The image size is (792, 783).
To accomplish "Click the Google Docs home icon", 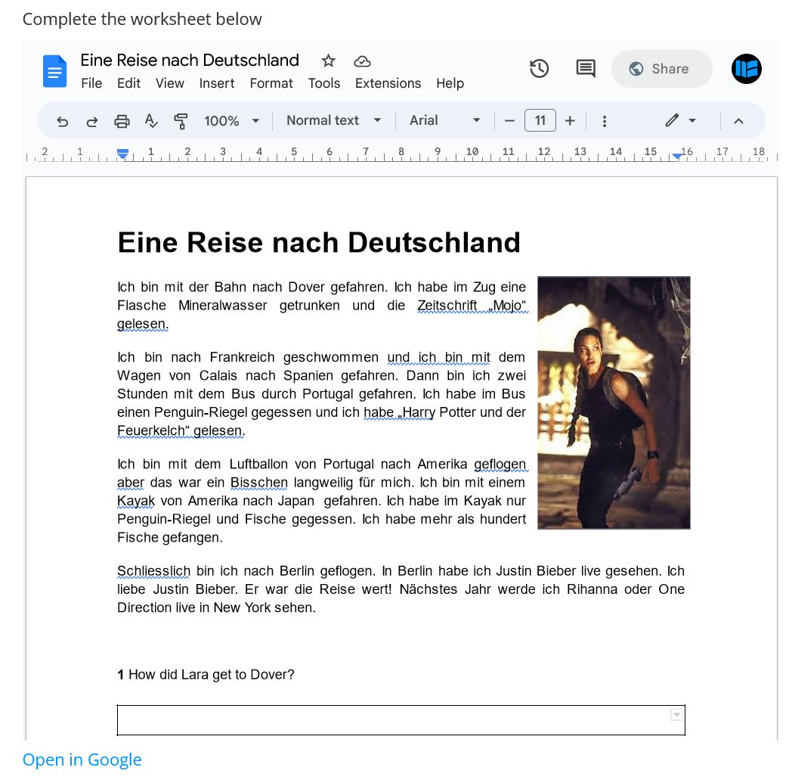I will click(55, 71).
